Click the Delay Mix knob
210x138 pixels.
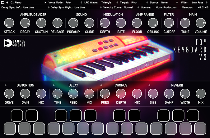[89, 94]
